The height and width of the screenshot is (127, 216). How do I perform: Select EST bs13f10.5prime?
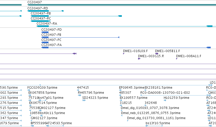point(158,123)
